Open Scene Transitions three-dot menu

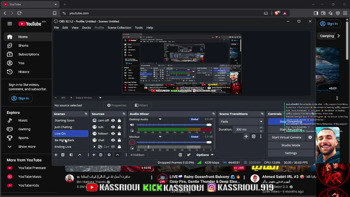(261, 136)
